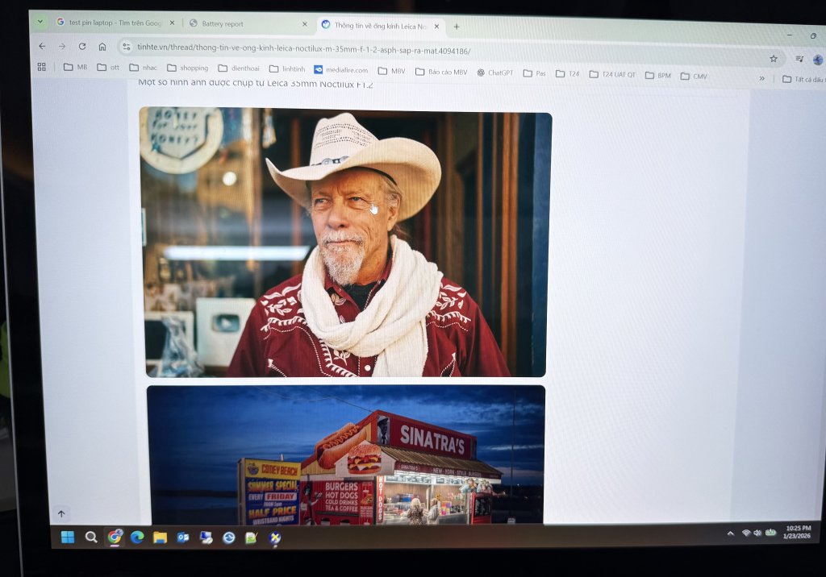Viewport: 826px width, 577px height.
Task: Switch to the Battery report tab
Action: 242,24
